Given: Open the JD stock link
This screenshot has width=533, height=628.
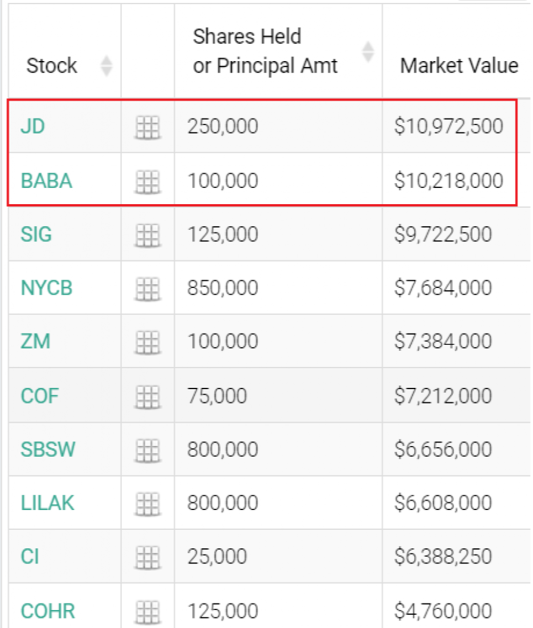Looking at the screenshot, I should (33, 126).
